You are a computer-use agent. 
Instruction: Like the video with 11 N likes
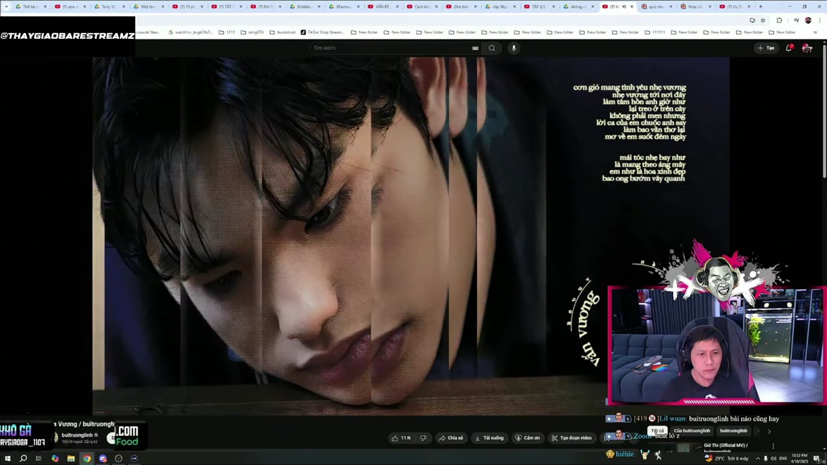[401, 438]
